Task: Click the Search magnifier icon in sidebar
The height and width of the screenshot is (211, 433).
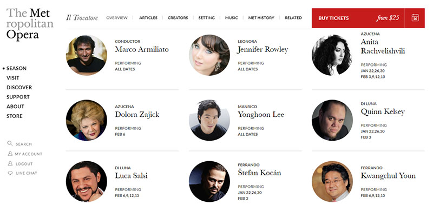Action: pyautogui.click(x=10, y=143)
